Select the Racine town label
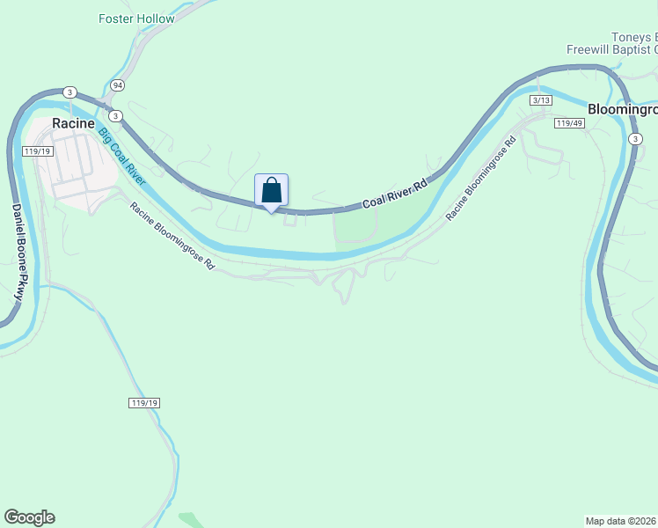Viewport: 658px width, 528px height. point(73,123)
